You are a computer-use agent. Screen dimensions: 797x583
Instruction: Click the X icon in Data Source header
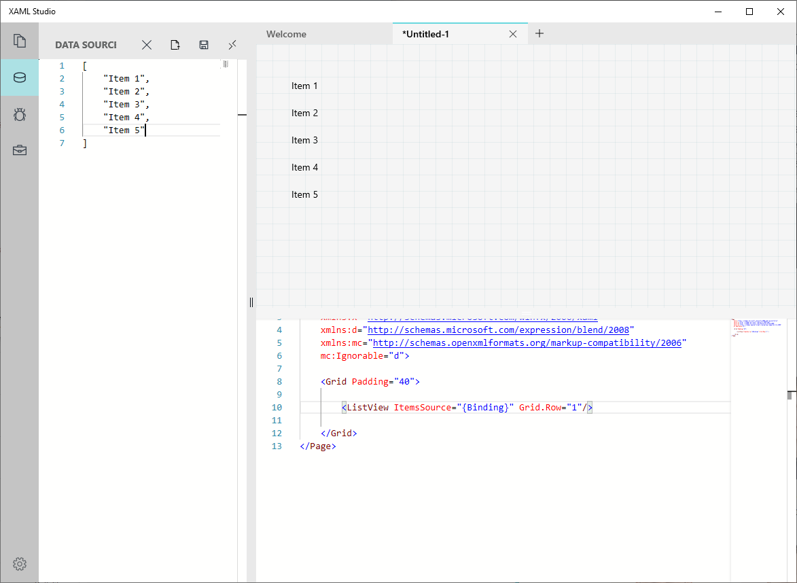(x=147, y=45)
